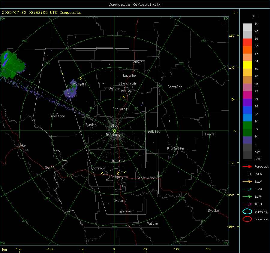Click the Sundre town label

91,125
